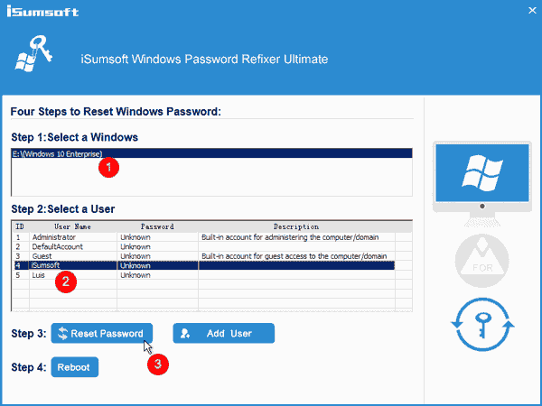Screen dimensions: 542x406
Task: Select the Guest user row
Action: pos(204,256)
